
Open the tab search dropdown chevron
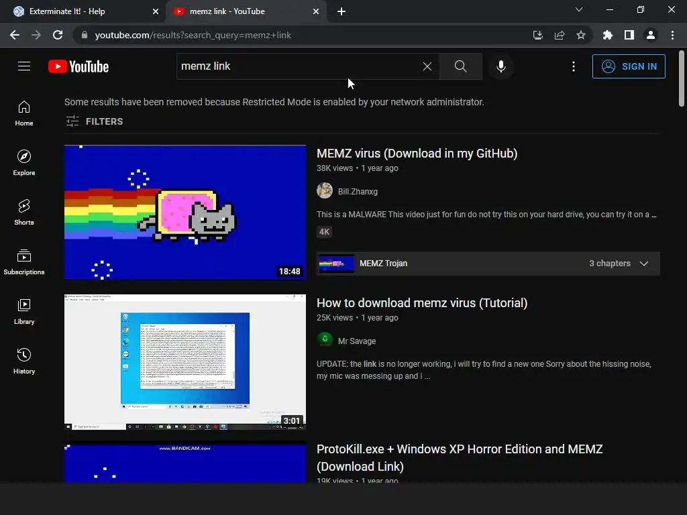pyautogui.click(x=579, y=9)
